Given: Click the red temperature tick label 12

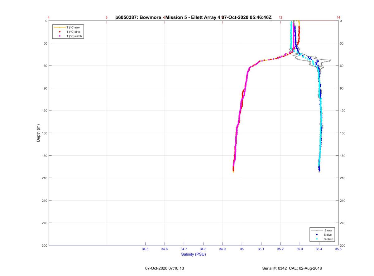Looking at the screenshot, I should 280,17.
